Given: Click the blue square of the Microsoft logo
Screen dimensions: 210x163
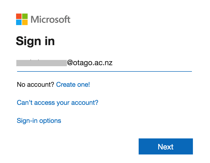Looking at the screenshot, I should coord(19,22).
